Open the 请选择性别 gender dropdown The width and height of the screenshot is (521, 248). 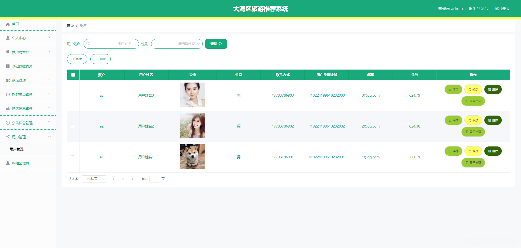click(177, 44)
